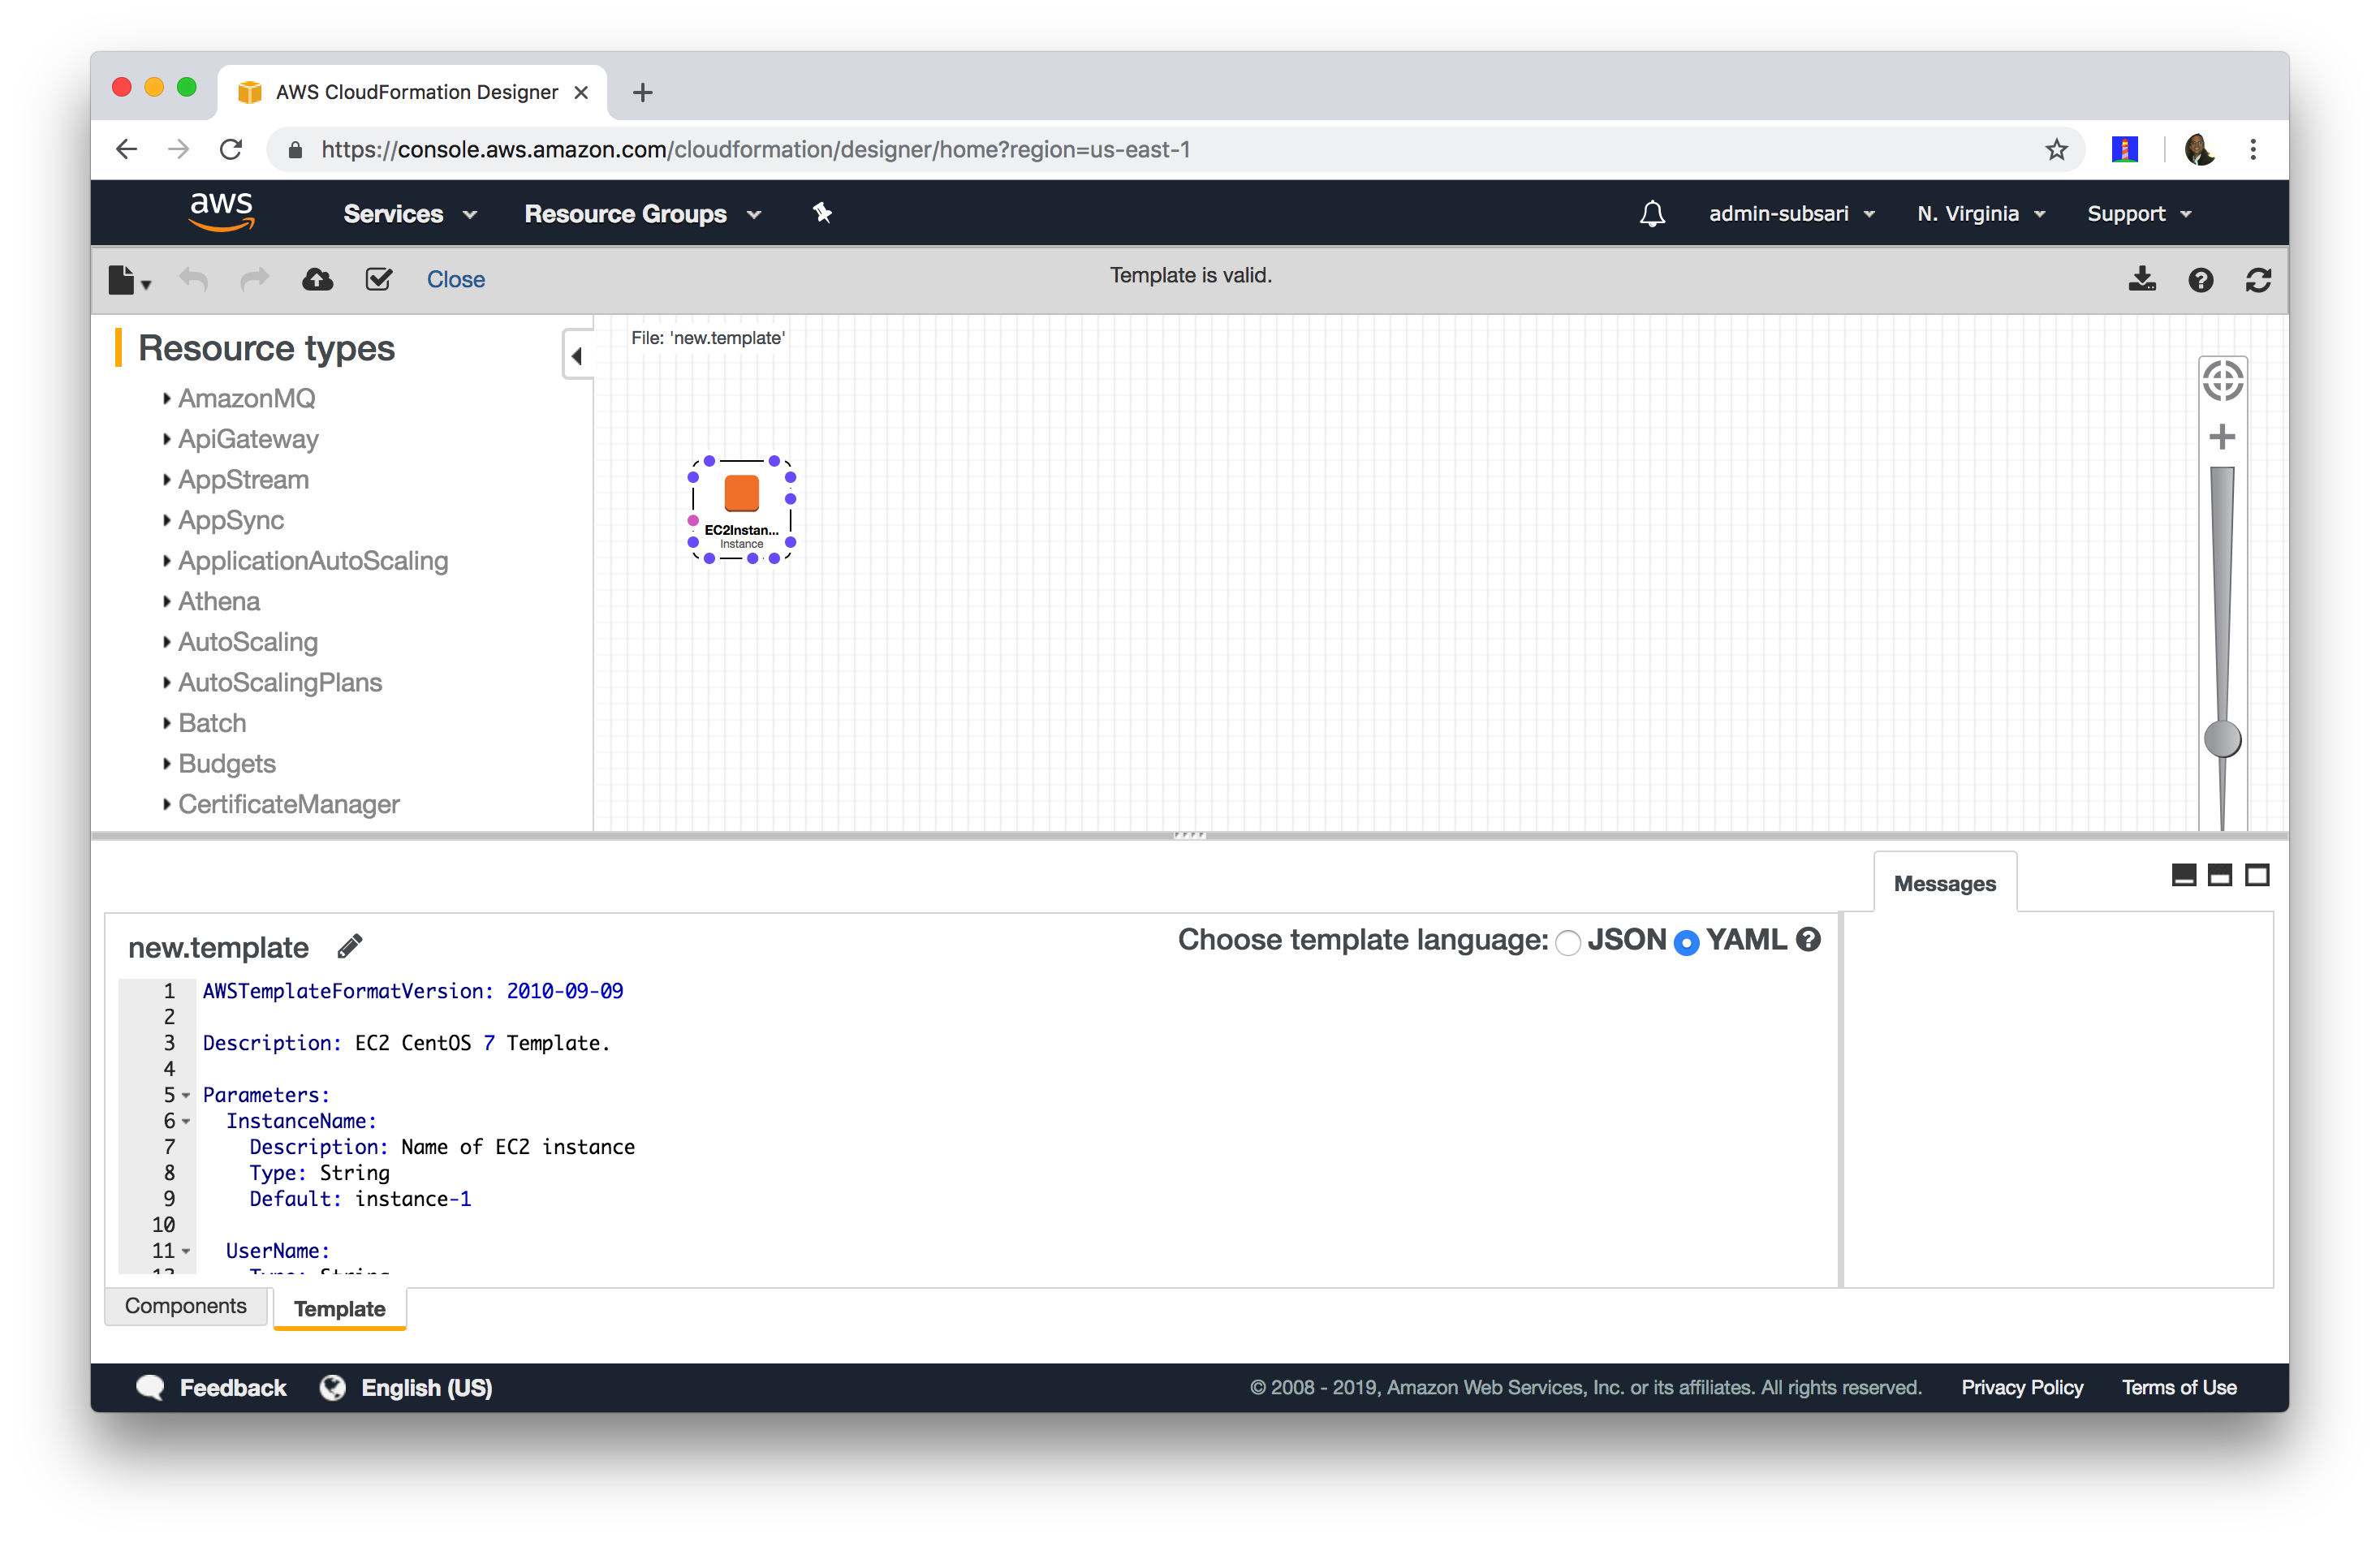Click the download template icon
The height and width of the screenshot is (1542, 2380).
2141,279
